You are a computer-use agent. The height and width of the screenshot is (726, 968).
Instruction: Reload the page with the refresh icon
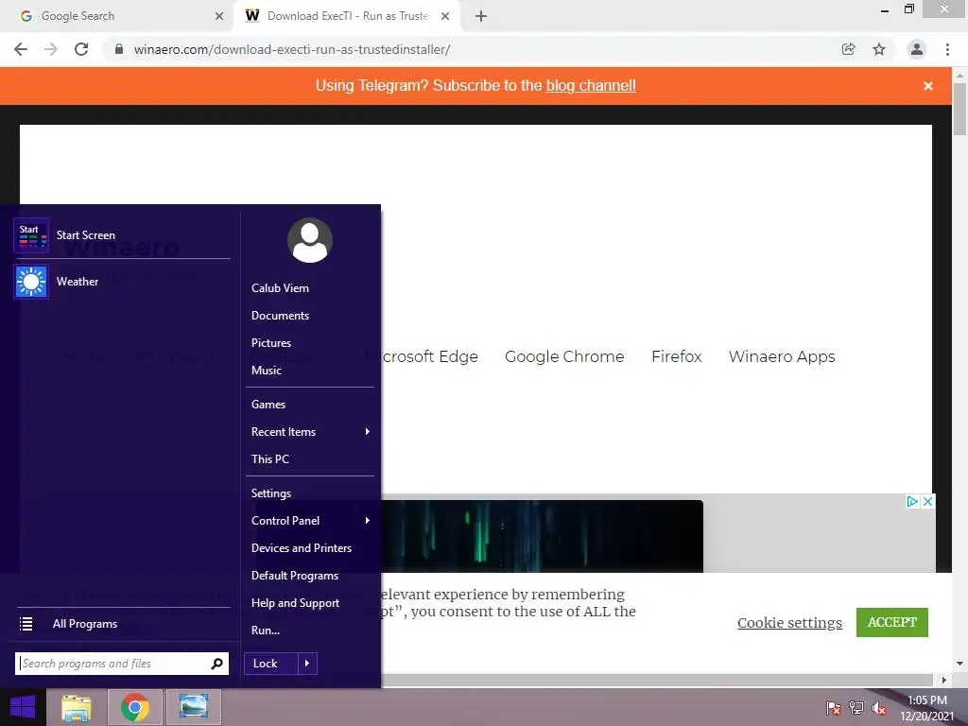[81, 49]
